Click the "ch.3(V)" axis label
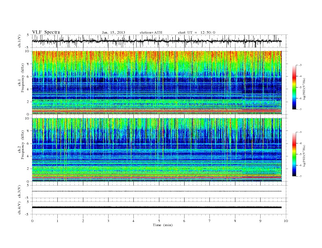The height and width of the screenshot is (248, 322). coord(20,191)
